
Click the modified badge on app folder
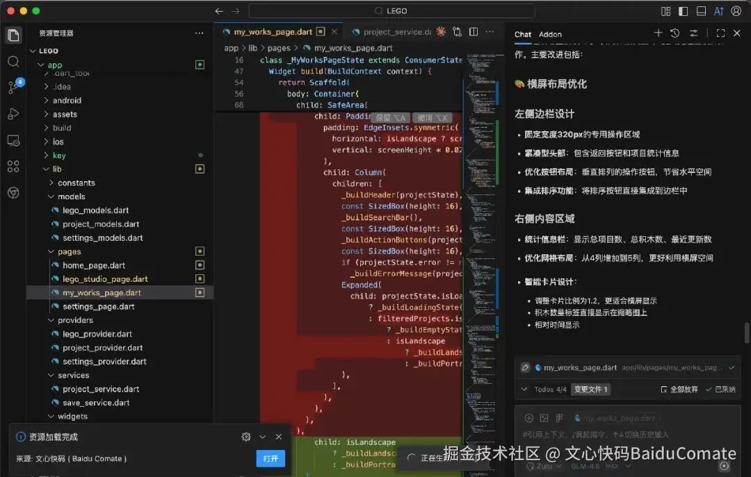(200, 65)
